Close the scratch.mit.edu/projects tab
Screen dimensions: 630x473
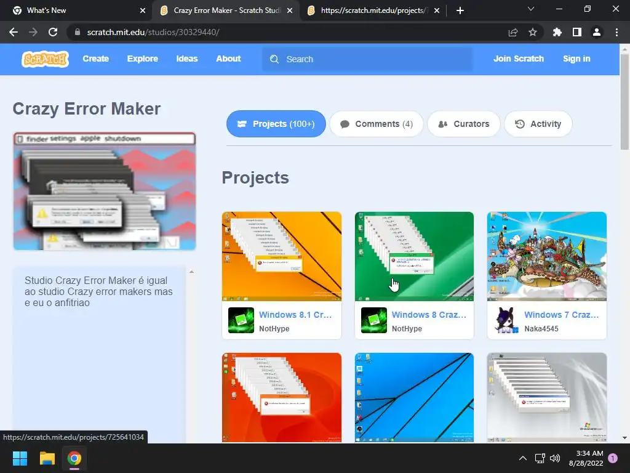coord(437,10)
